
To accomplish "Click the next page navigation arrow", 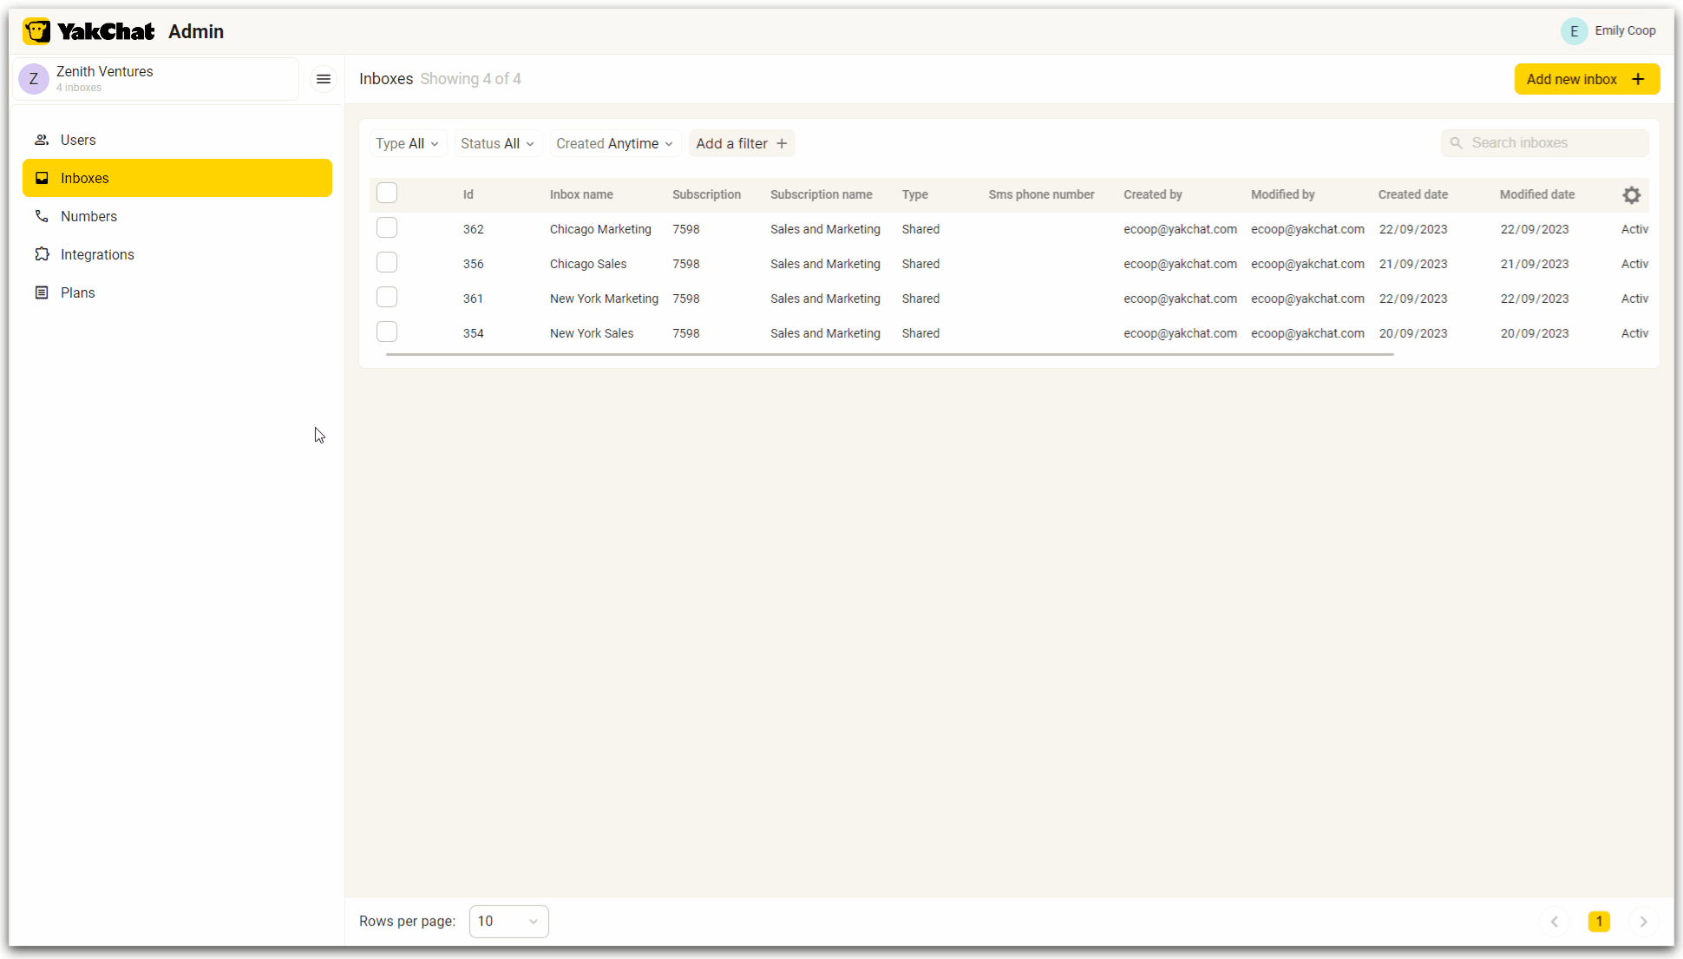I will tap(1644, 921).
